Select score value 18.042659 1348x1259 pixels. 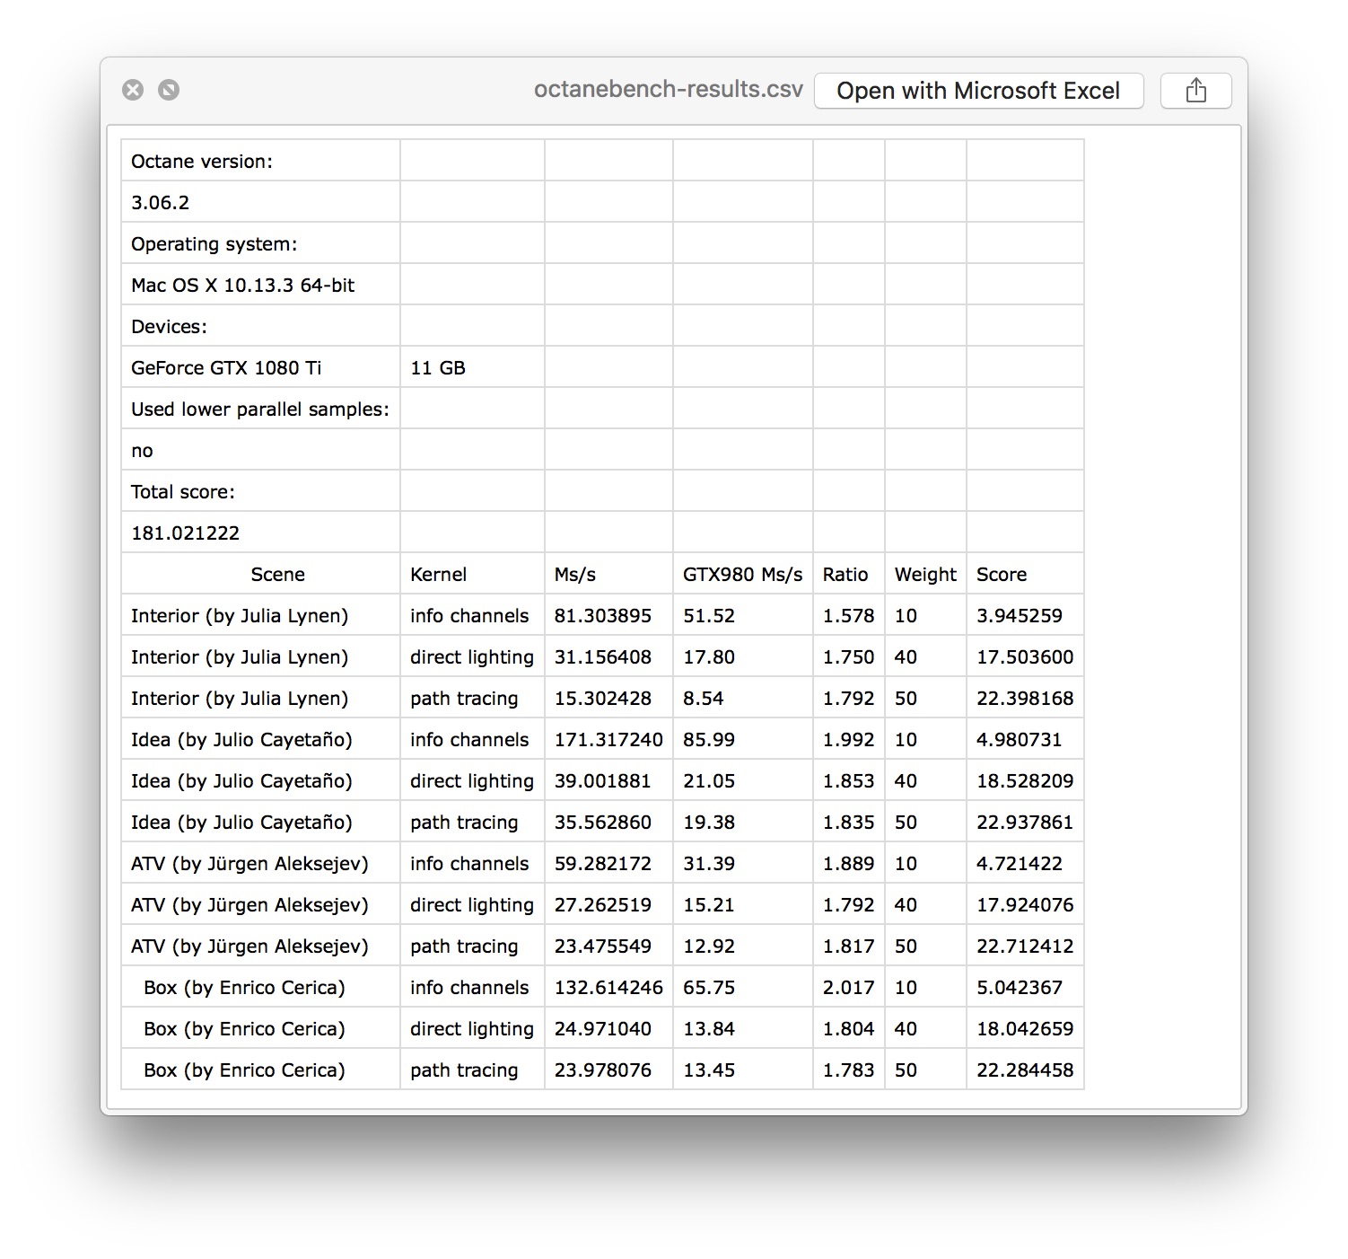(x=1025, y=1028)
